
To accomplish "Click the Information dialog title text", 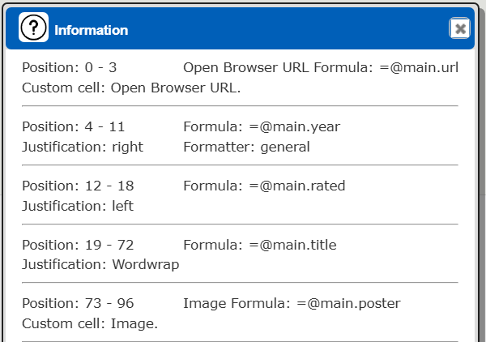I will (92, 30).
